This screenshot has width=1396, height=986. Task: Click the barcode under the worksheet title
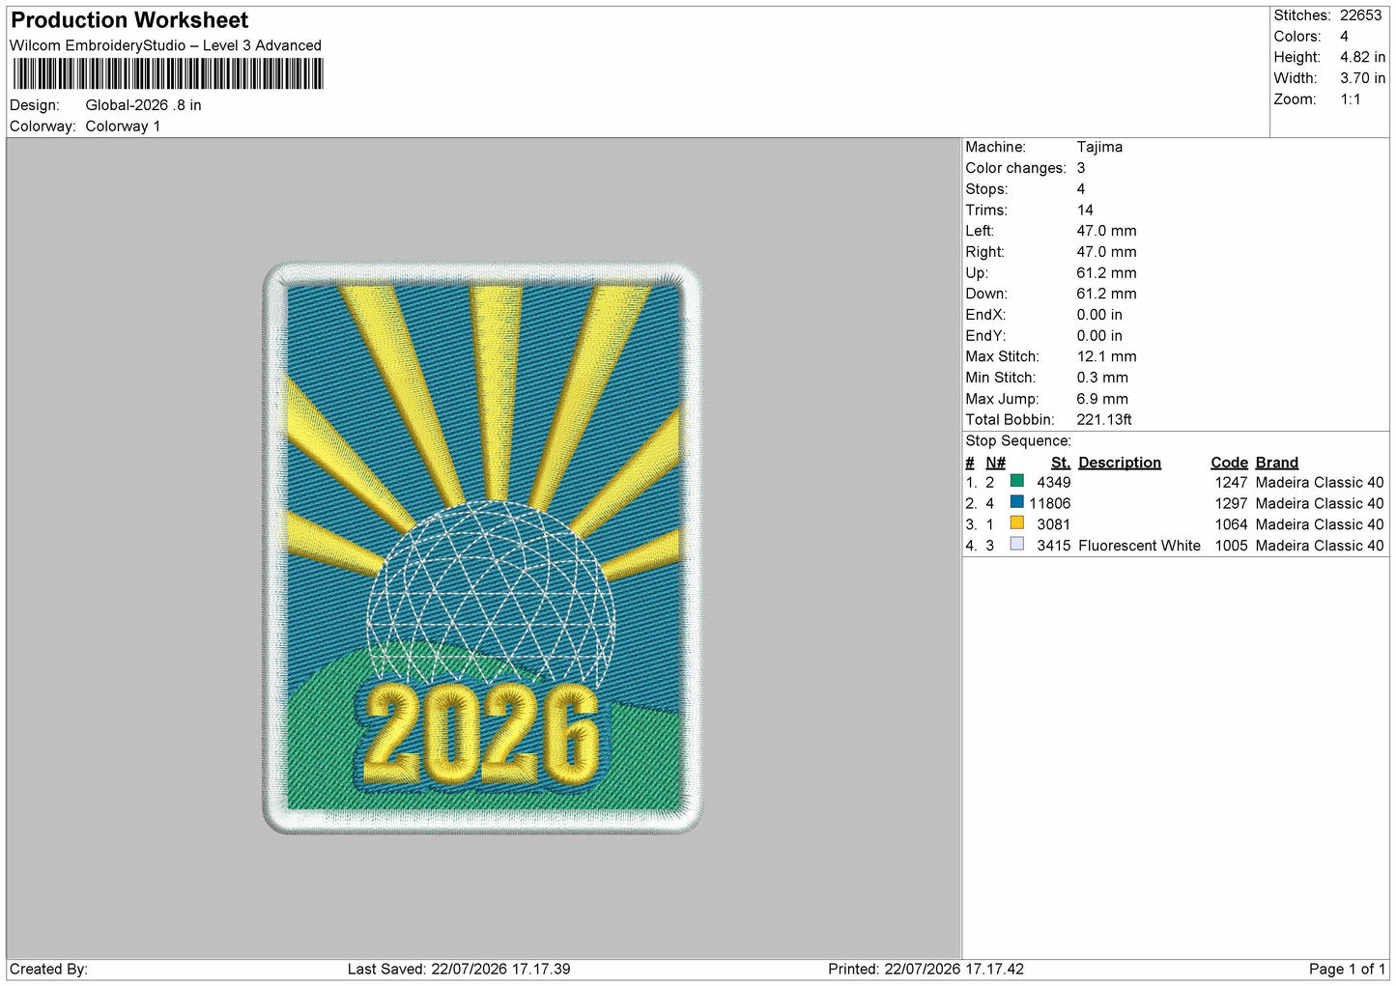pyautogui.click(x=168, y=74)
